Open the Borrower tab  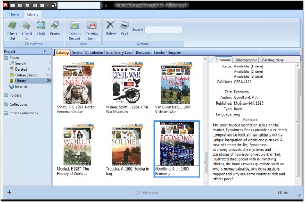pyautogui.click(x=143, y=52)
